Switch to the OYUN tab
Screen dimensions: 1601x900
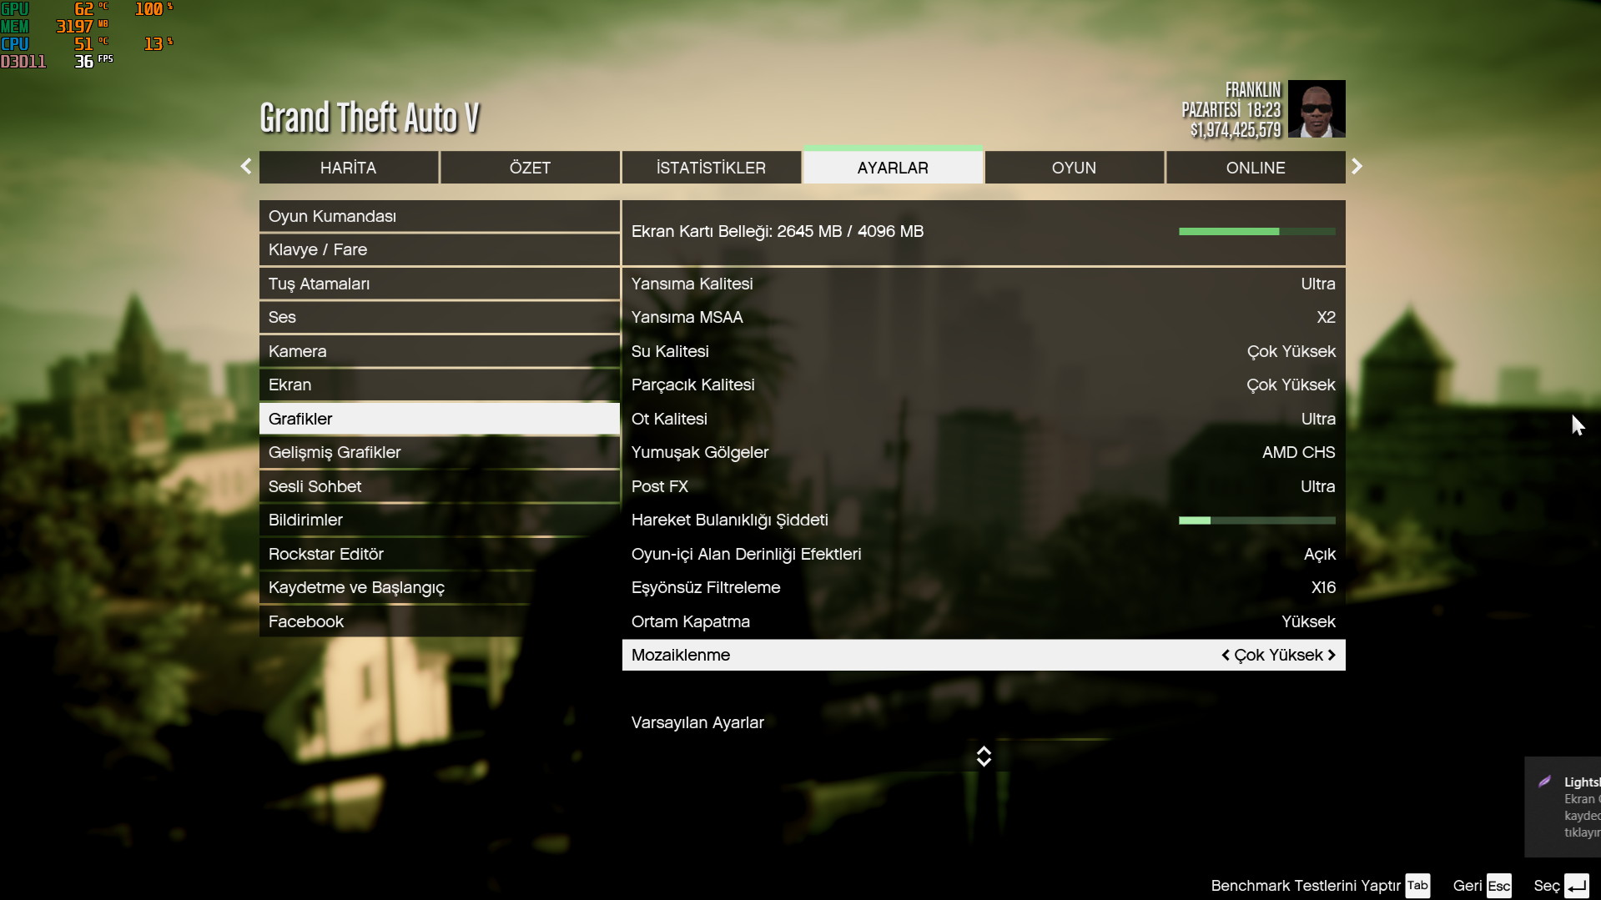pos(1074,168)
